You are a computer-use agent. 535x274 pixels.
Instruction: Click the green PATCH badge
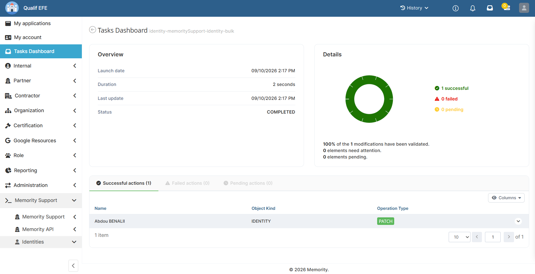386,221
